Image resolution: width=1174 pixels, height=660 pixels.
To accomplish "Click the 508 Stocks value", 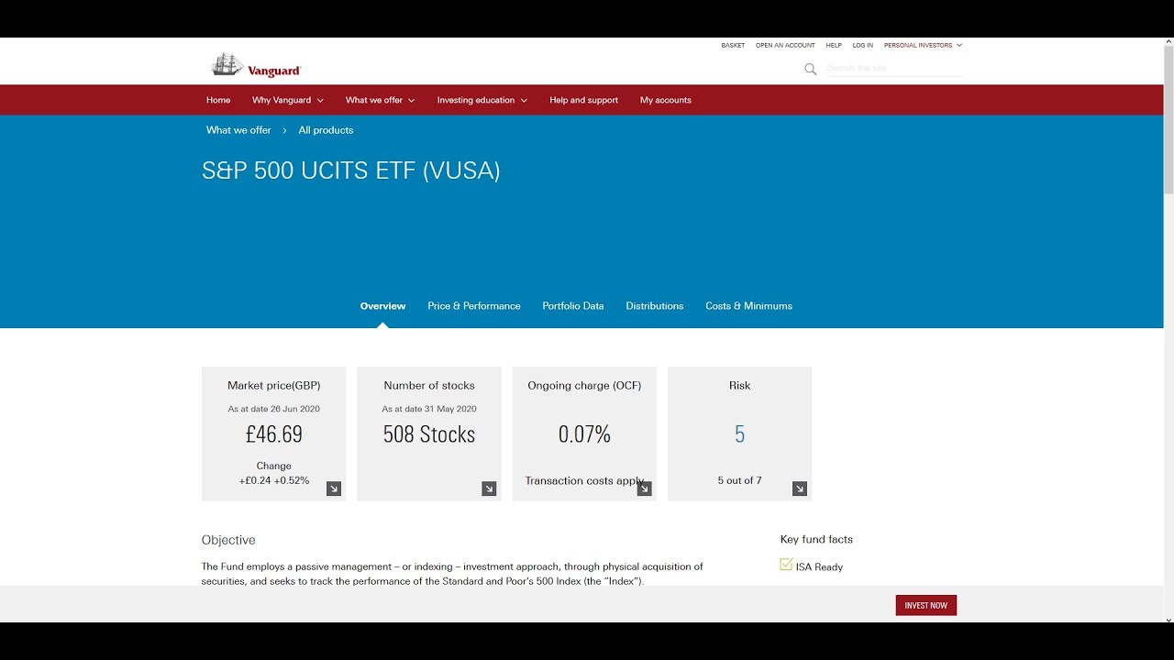I will pos(429,434).
